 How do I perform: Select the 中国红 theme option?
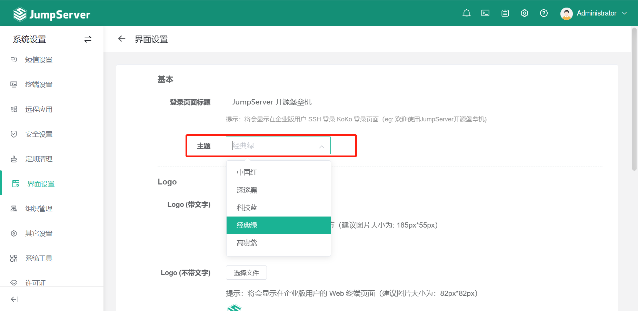[247, 172]
